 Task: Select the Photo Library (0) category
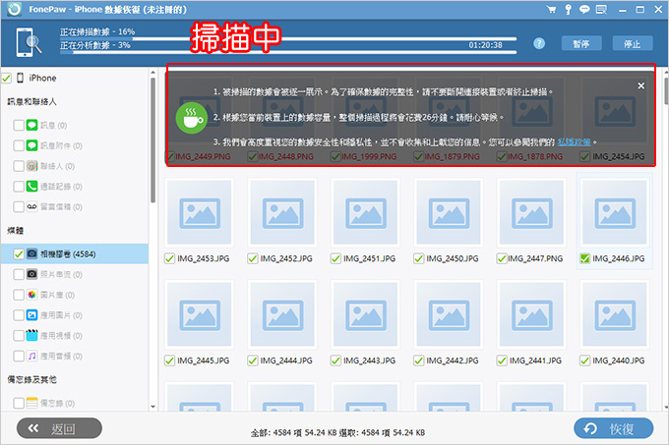(75, 295)
